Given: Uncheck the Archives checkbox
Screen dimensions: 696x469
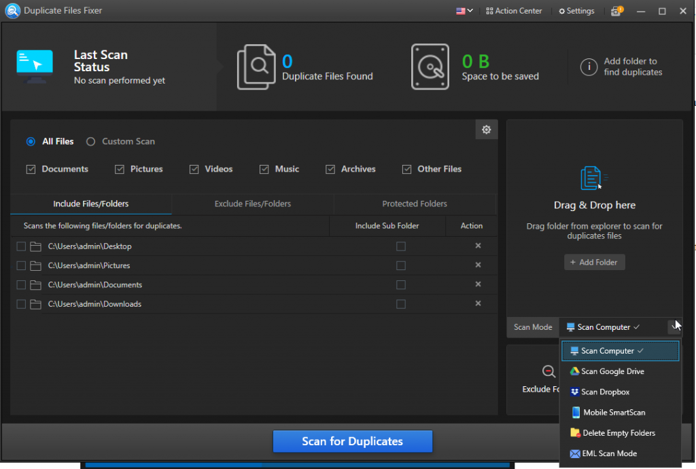Looking at the screenshot, I should point(330,169).
